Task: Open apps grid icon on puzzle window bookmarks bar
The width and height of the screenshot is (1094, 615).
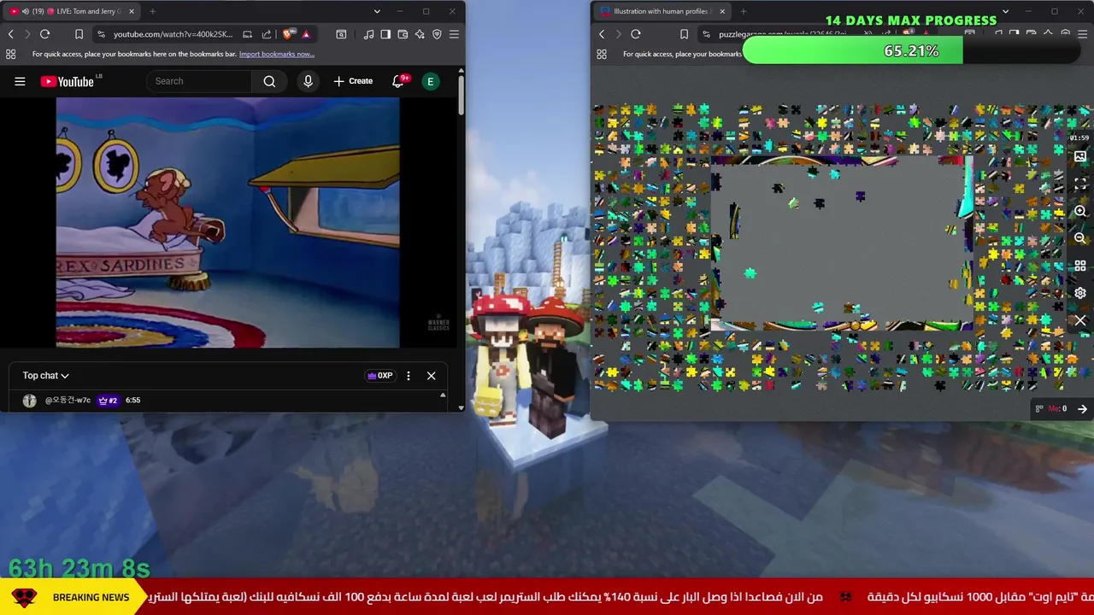Action: pos(602,54)
